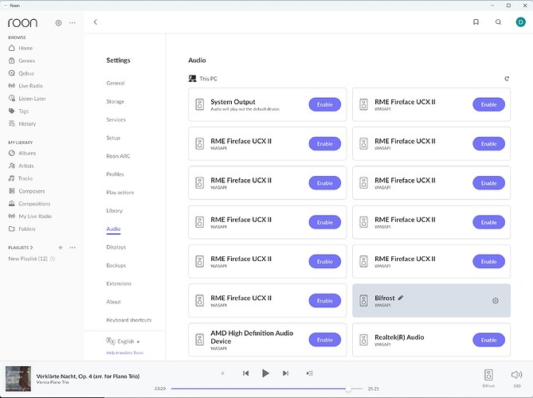This screenshot has height=398, width=533.
Task: Open Qobuz in sidebar
Action: [x=22, y=73]
